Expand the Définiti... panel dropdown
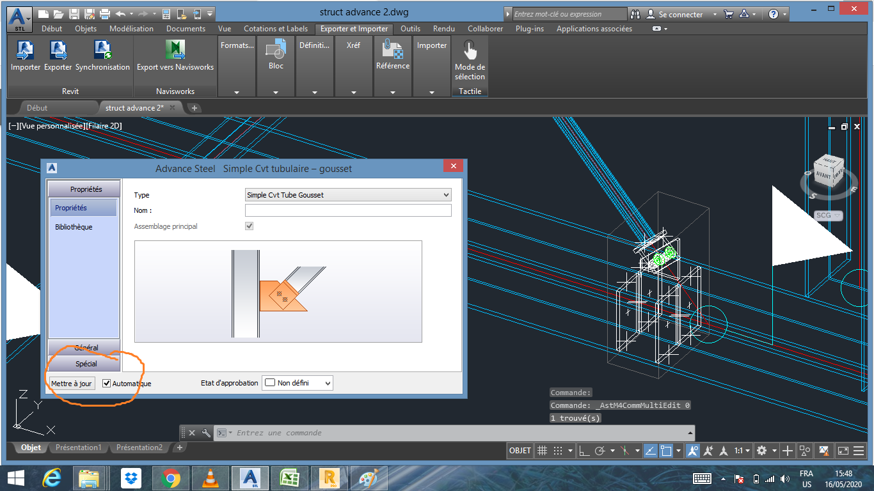The height and width of the screenshot is (491, 874). (315, 92)
